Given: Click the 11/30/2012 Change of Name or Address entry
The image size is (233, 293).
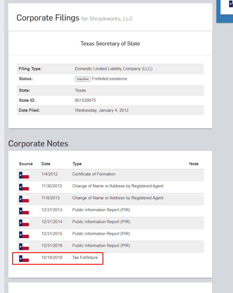Looking at the screenshot, I should 118,186.
